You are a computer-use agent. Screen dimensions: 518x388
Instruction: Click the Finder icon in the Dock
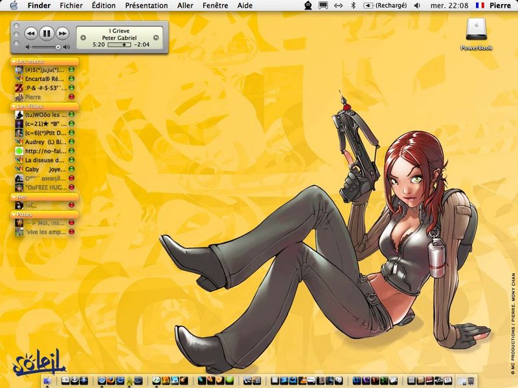47,380
